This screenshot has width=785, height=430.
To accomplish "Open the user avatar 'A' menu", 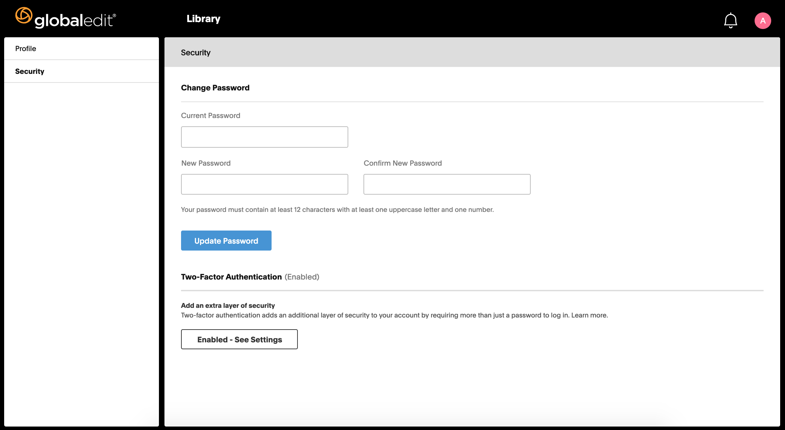I will coord(763,21).
